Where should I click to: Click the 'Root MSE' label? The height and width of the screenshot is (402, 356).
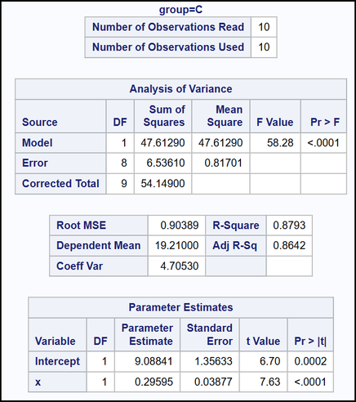[81, 226]
